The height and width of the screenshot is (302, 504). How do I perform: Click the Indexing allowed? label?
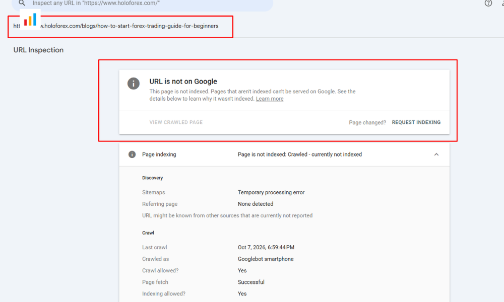[x=164, y=293]
